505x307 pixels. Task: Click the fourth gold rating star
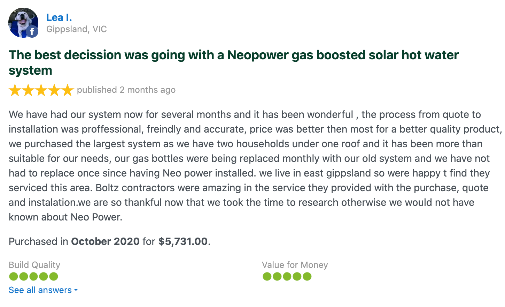54,90
